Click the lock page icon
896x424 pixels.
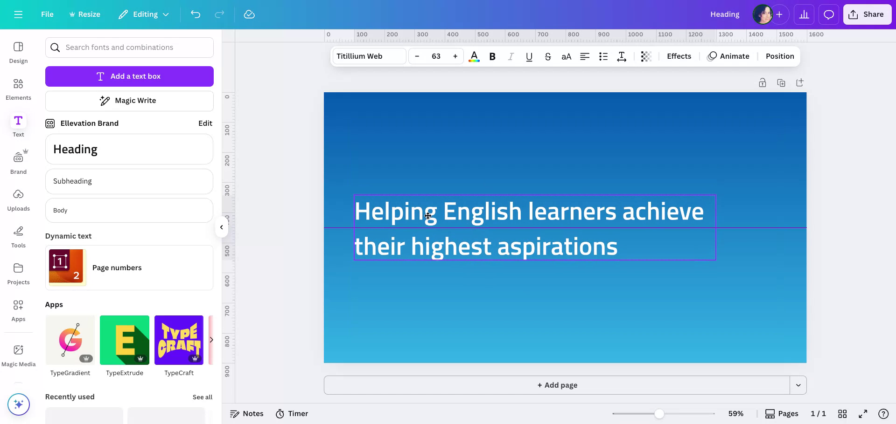762,83
